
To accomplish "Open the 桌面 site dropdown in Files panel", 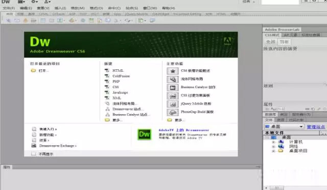I will coord(284,126).
